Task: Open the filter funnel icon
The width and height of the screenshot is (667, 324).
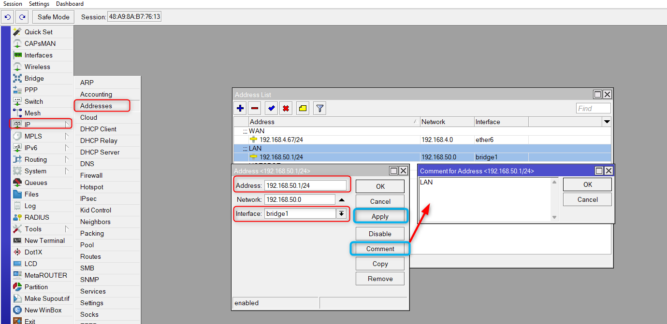Action: pos(319,109)
